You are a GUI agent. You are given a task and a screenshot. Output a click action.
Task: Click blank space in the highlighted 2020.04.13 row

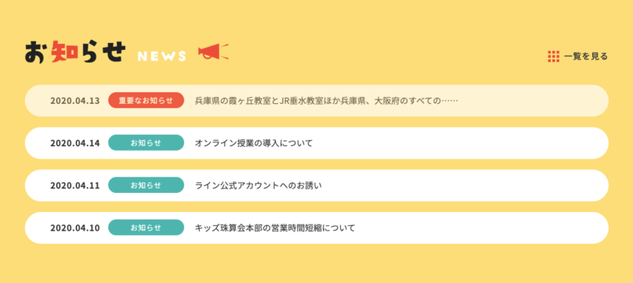pyautogui.click(x=533, y=101)
